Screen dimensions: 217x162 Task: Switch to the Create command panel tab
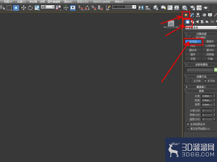coord(186,15)
